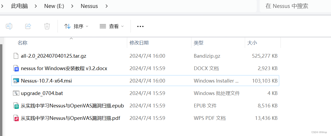
Task: Click the epub row's modified date
Action: tap(147, 106)
